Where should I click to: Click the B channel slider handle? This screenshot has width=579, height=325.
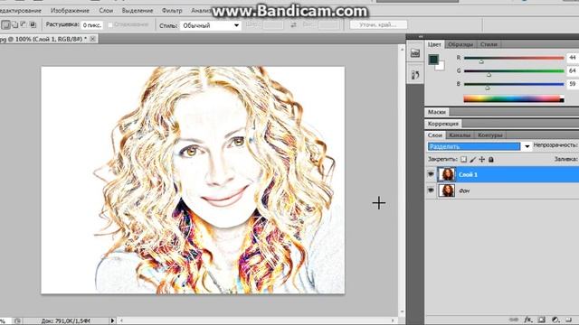click(488, 88)
